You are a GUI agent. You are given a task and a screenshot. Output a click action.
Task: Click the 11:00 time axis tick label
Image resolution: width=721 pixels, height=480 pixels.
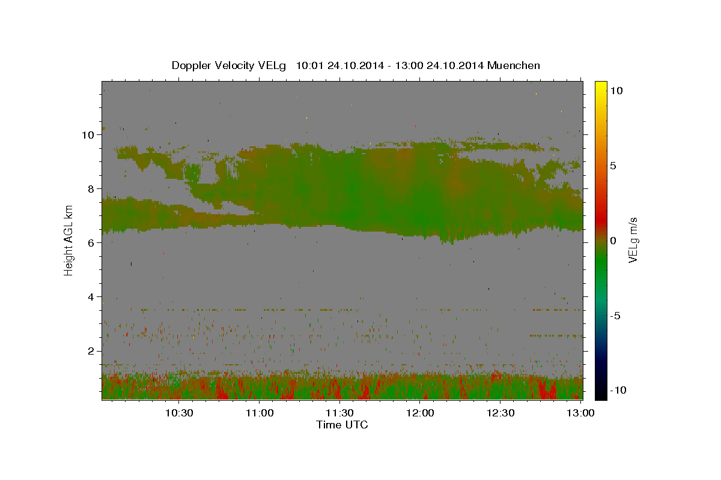pyautogui.click(x=260, y=413)
